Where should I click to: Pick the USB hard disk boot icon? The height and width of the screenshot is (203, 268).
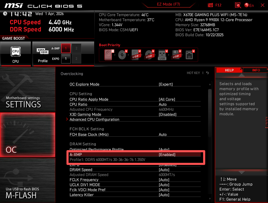[x=135, y=55]
